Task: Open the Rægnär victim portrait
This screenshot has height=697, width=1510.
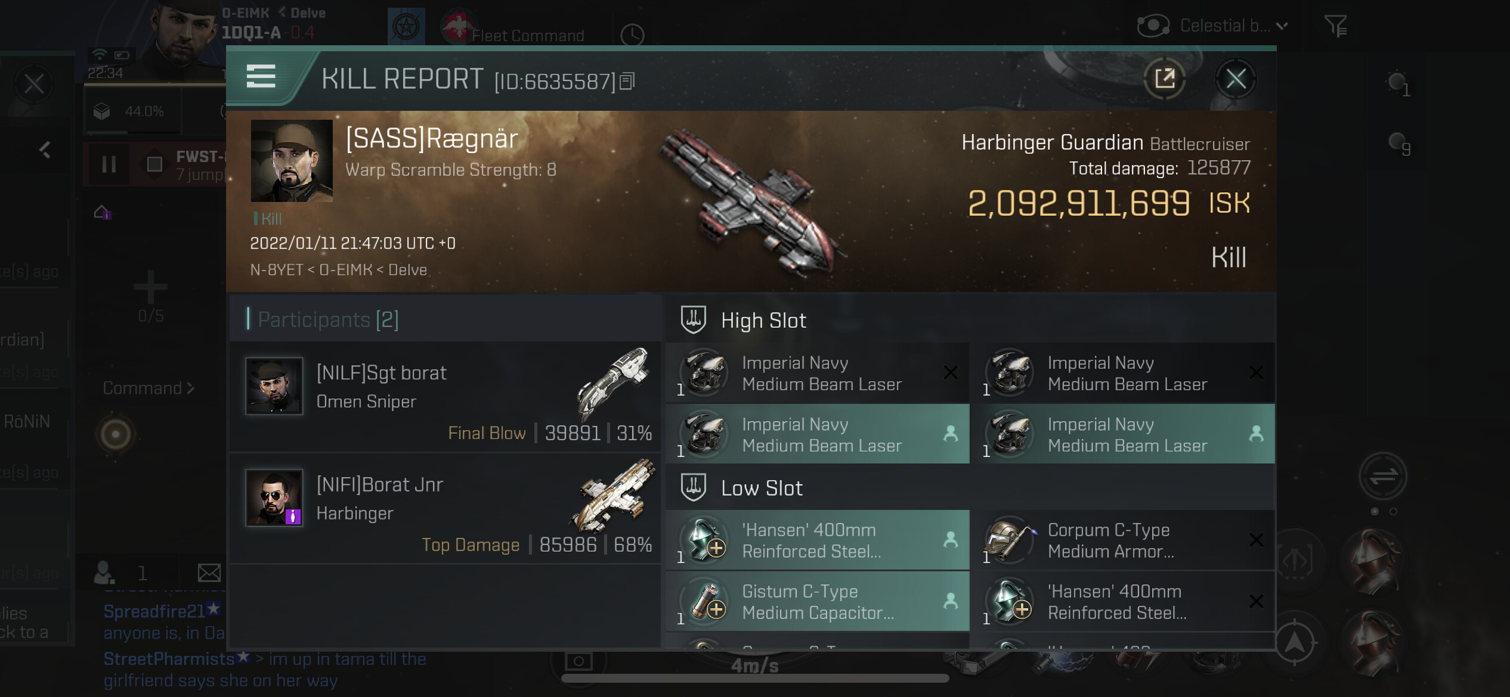Action: pos(292,161)
